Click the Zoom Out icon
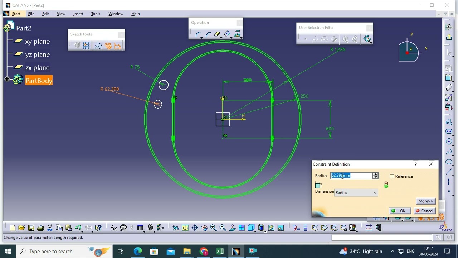Screen dimensions: 458x258 point(223,228)
